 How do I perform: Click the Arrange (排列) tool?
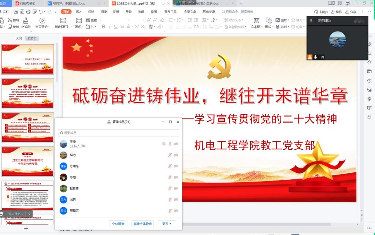[x=282, y=26]
